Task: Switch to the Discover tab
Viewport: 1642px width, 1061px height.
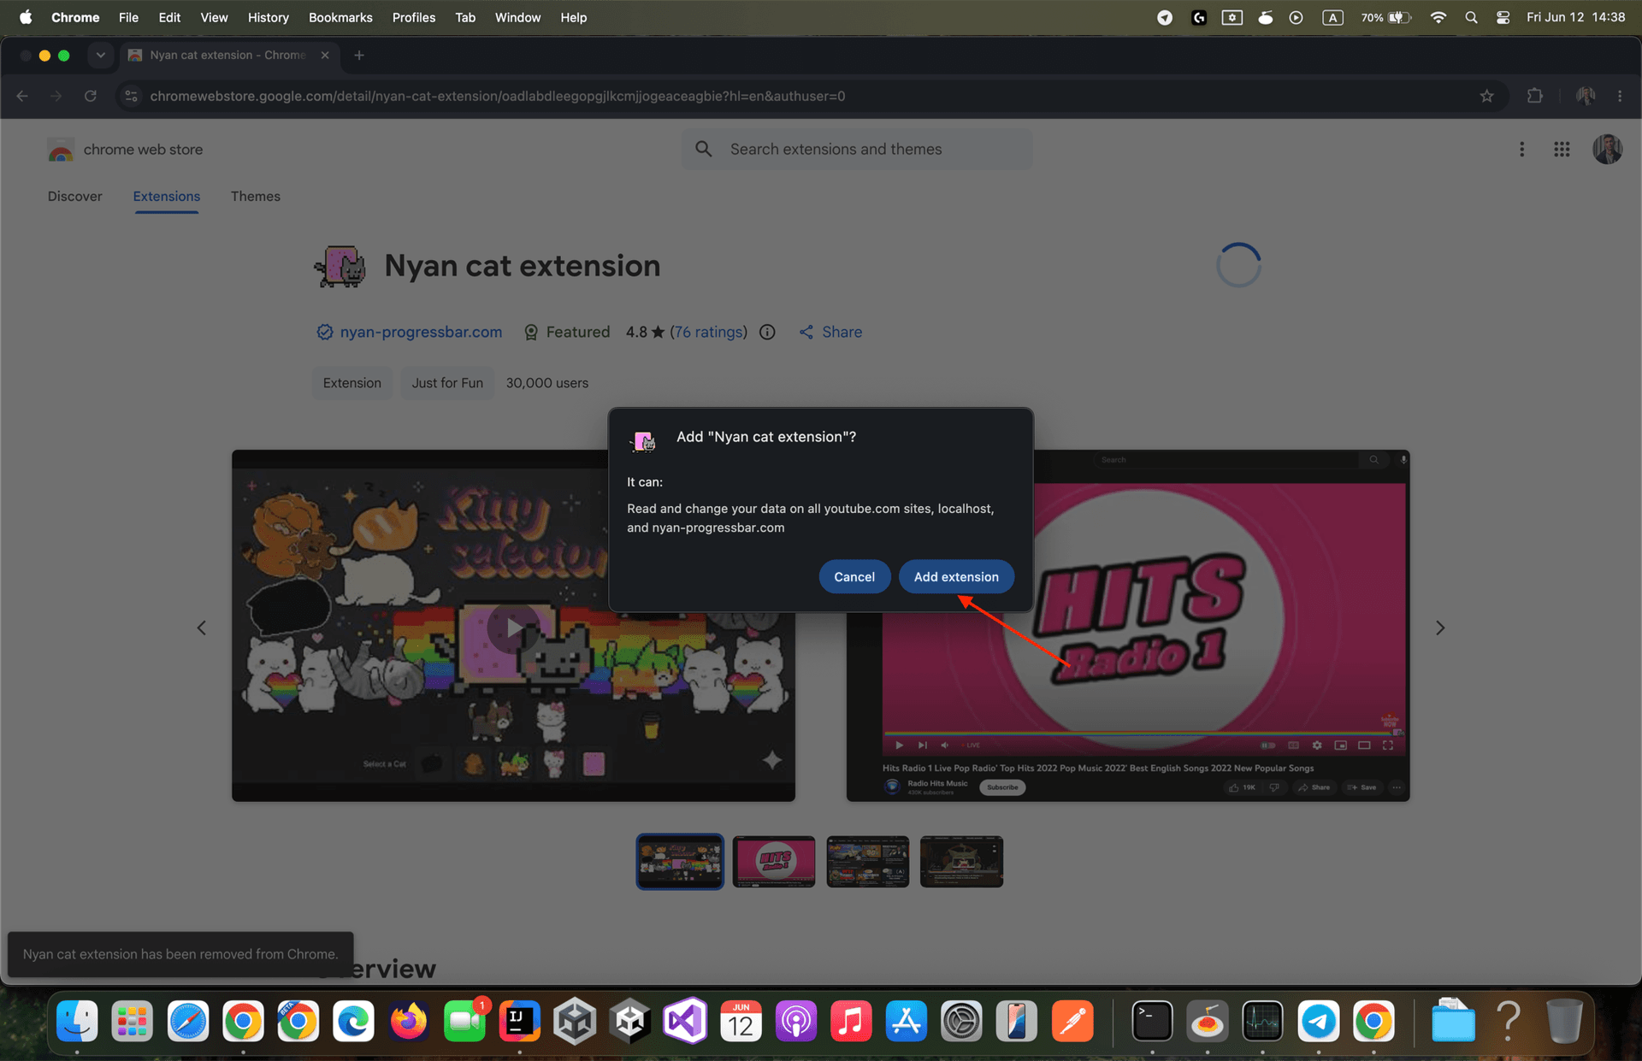Action: pos(74,196)
